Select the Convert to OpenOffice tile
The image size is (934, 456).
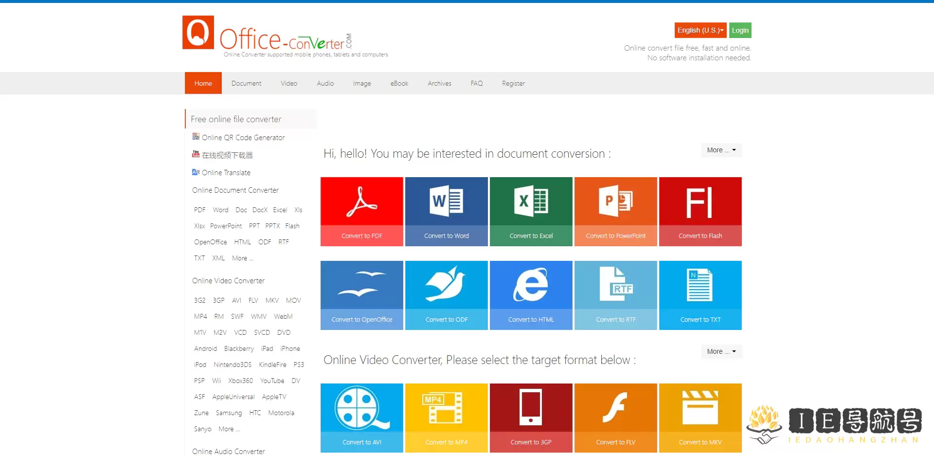click(361, 295)
